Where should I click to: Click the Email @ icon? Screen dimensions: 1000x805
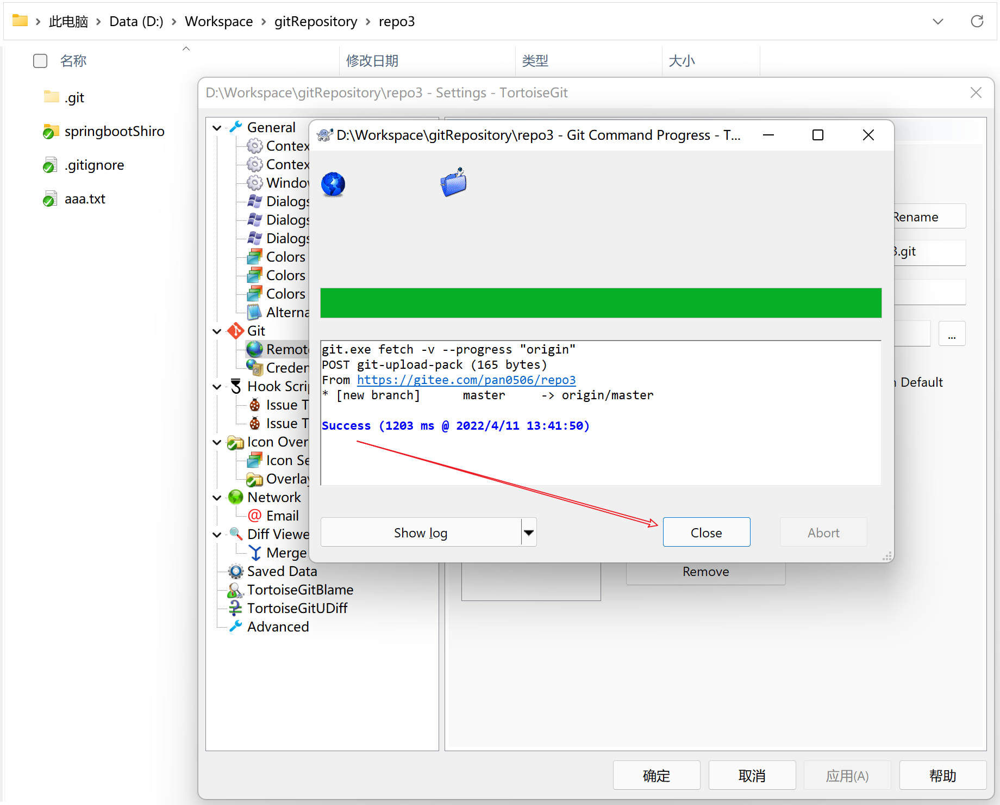pos(254,516)
